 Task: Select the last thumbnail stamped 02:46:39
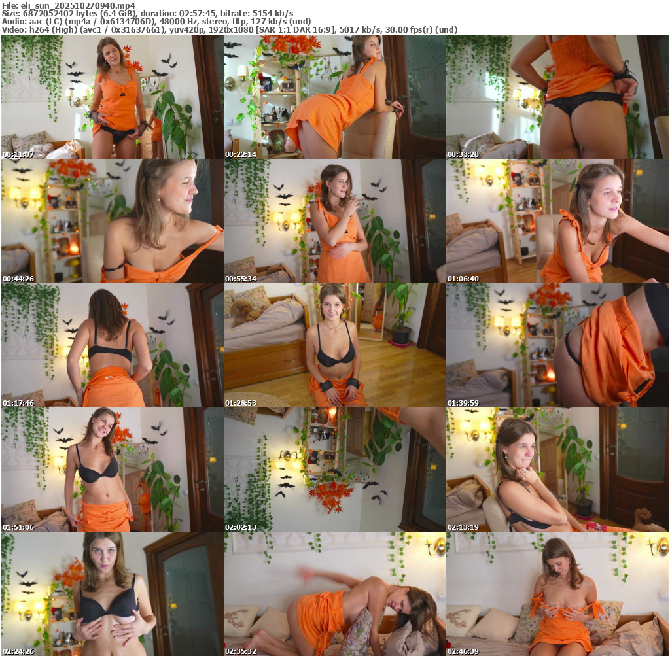coord(557,594)
